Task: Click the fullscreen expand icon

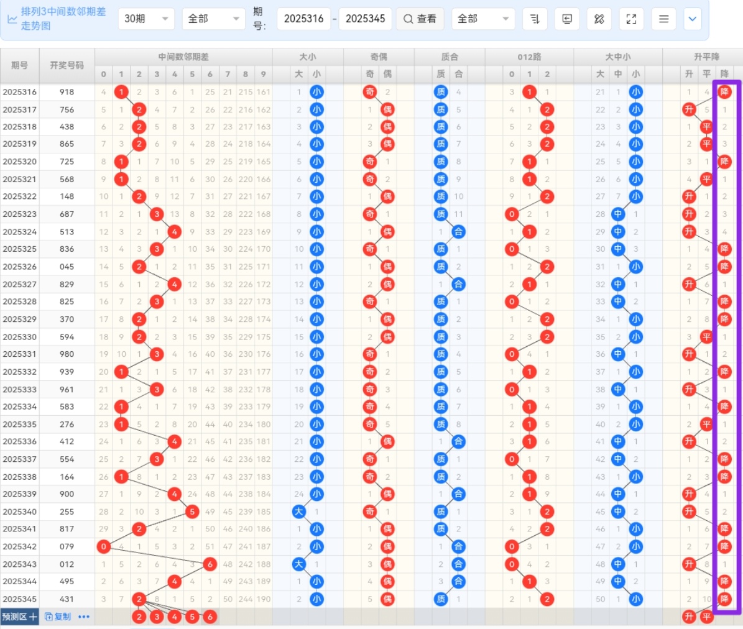Action: (631, 19)
